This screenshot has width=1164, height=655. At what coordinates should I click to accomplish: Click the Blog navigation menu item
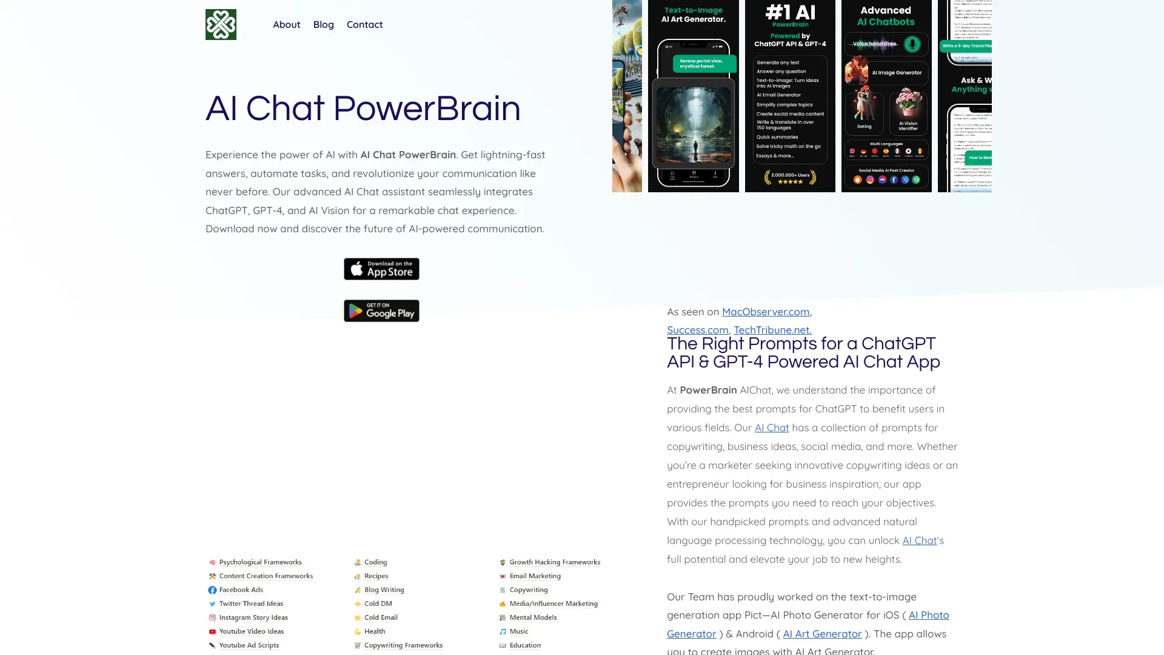[323, 24]
